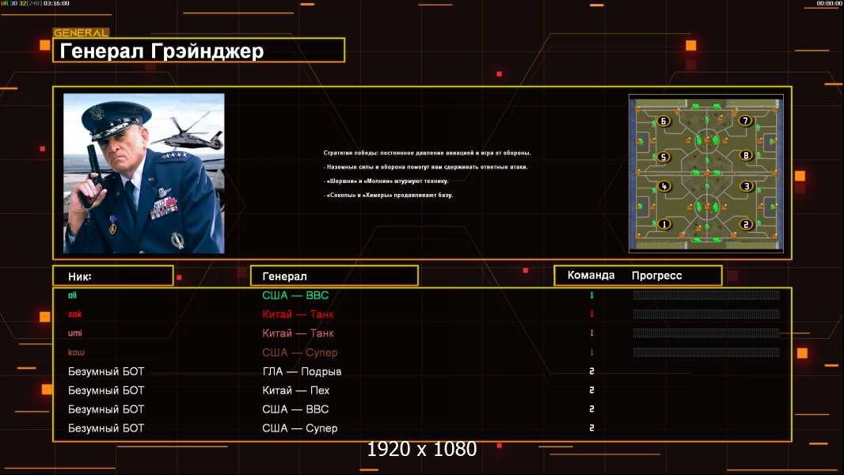Click team number 2 in Китай — Пех row
The image size is (844, 475).
click(591, 390)
